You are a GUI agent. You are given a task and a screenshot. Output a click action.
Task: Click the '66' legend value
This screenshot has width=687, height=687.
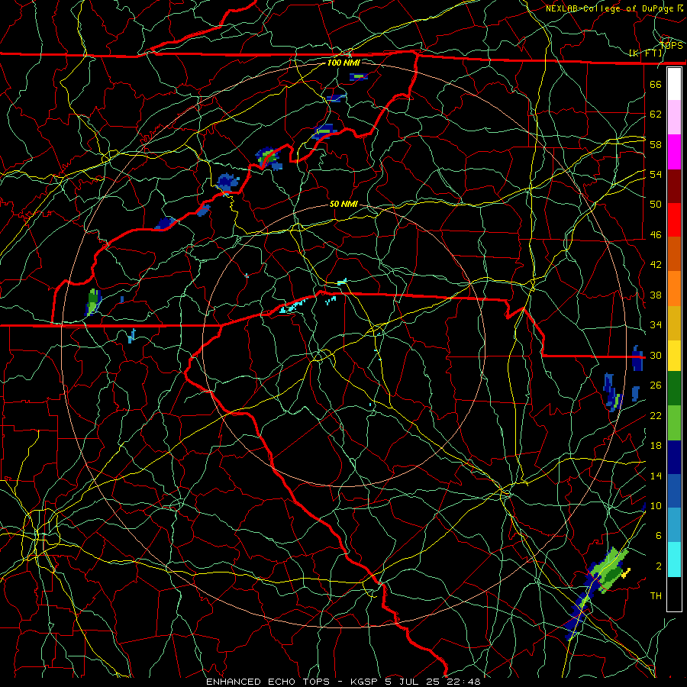point(656,84)
